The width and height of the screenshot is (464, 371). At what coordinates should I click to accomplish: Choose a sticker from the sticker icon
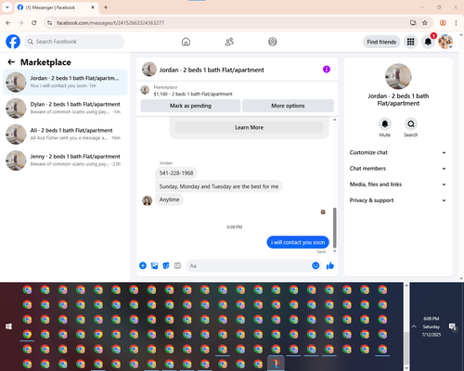166,265
